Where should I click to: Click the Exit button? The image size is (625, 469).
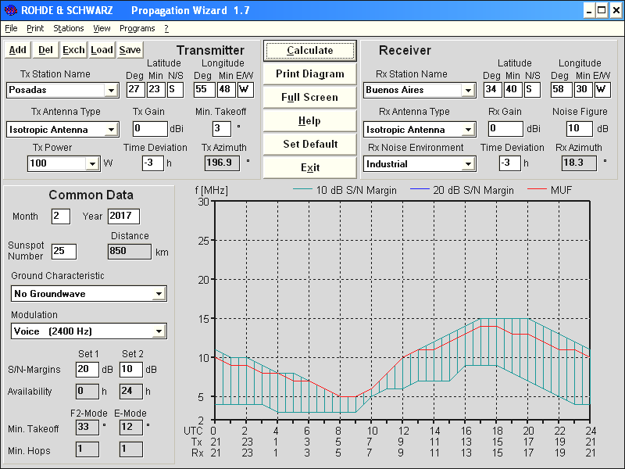point(309,167)
